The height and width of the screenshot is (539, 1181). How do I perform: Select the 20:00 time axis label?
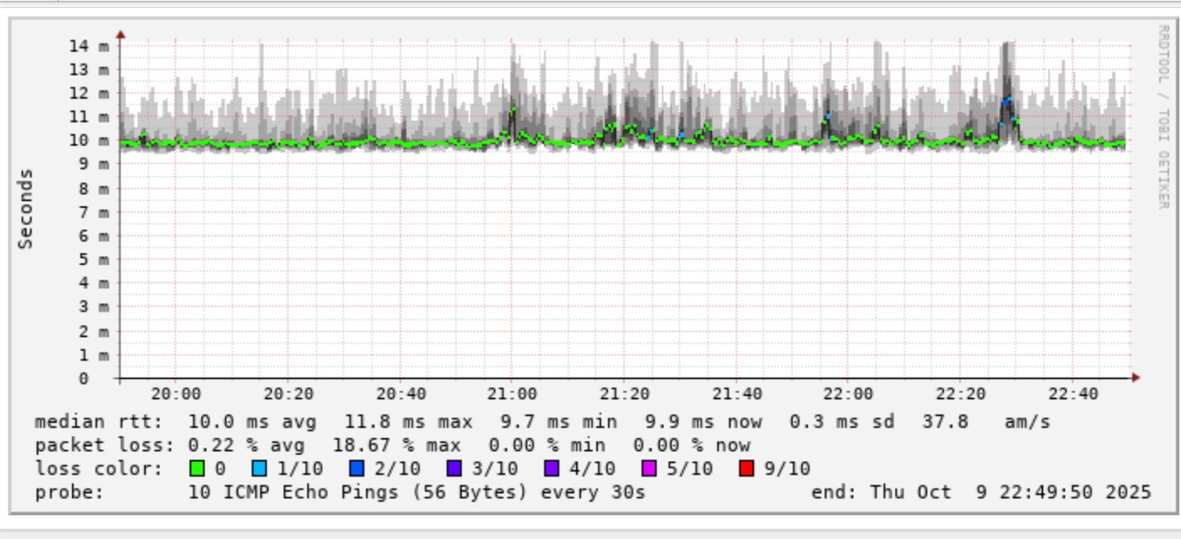coord(176,394)
